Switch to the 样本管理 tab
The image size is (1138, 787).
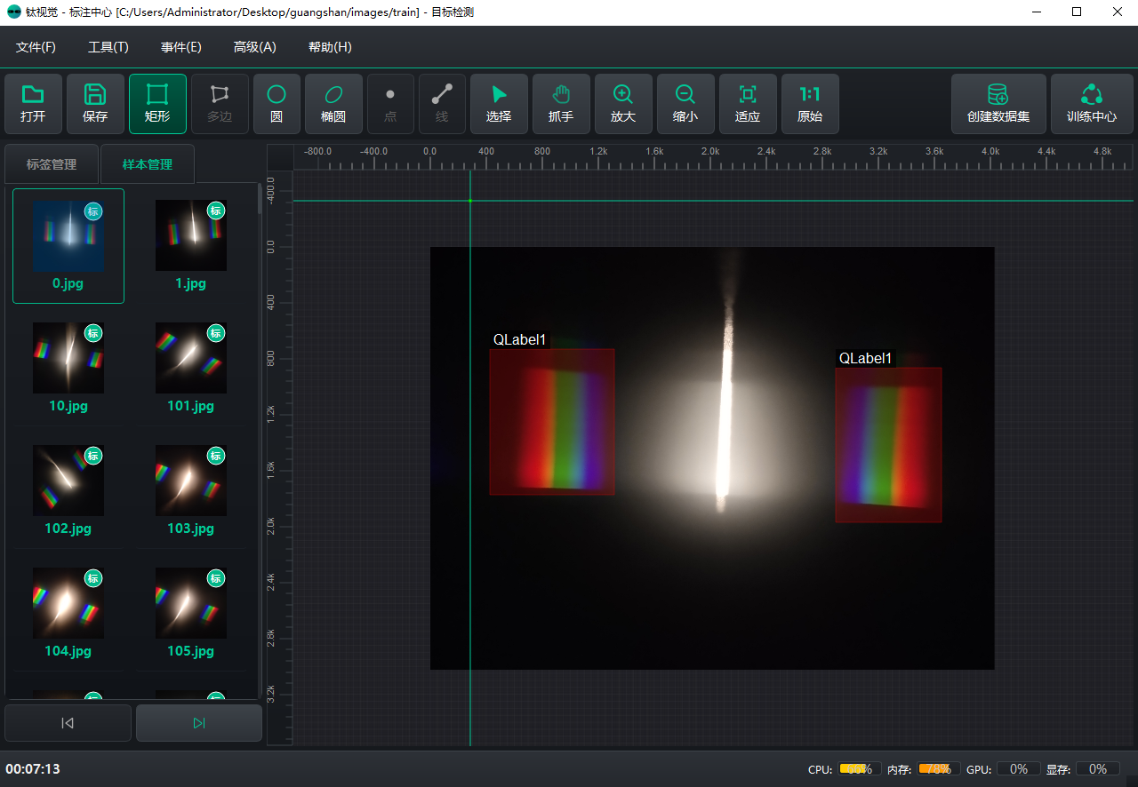148,164
